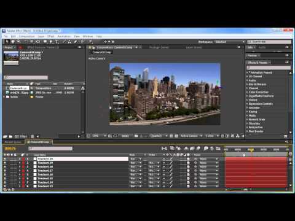The width and height of the screenshot is (295, 221).
Task: Select the Solids folder in Project panel
Action: [14, 97]
